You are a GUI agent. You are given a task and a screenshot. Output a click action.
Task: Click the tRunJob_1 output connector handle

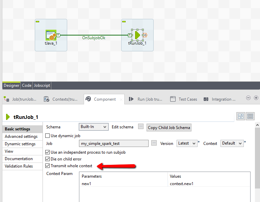click(x=145, y=35)
